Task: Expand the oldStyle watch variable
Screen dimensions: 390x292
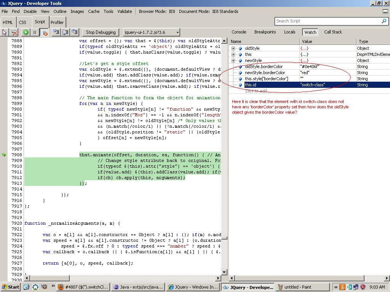Action: tap(233, 48)
